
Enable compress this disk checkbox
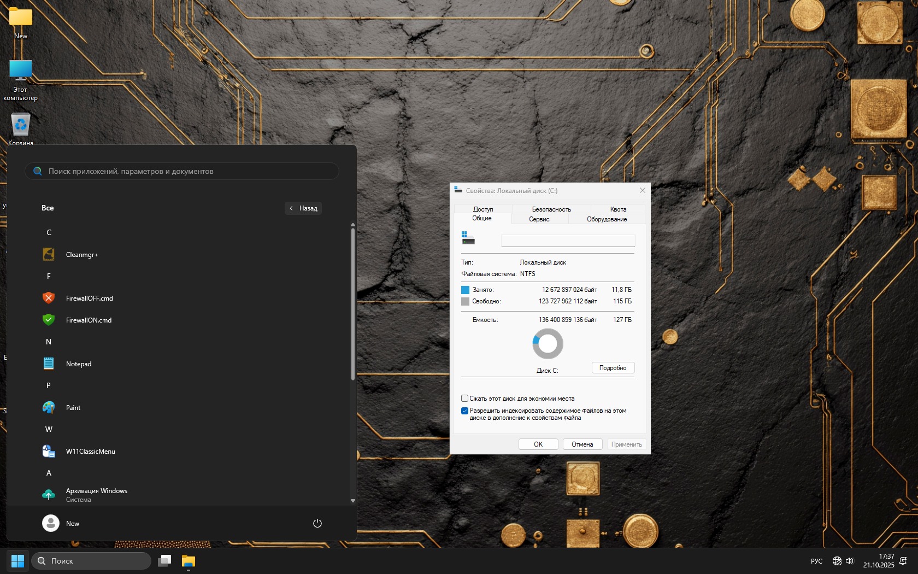point(465,399)
